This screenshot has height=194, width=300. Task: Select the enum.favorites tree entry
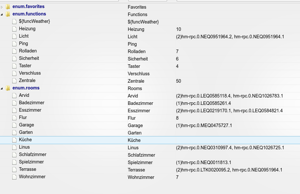[x=29, y=6]
